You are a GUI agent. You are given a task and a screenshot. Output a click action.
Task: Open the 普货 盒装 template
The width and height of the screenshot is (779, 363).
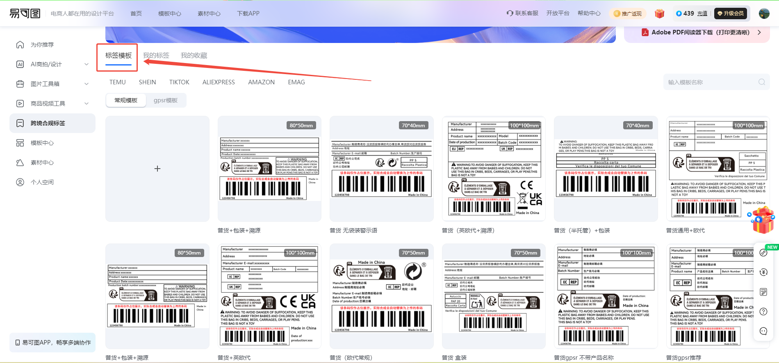tap(494, 296)
